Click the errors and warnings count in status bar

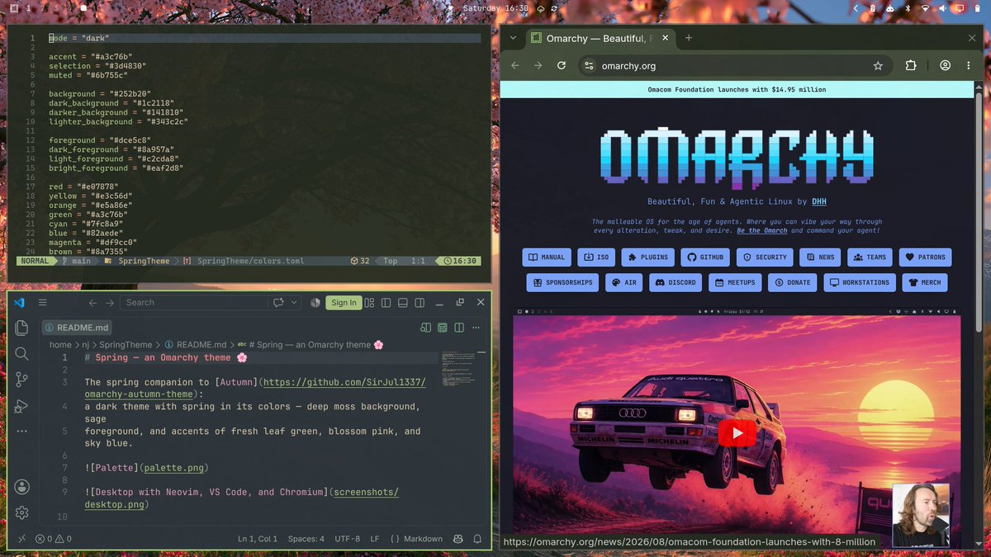[54, 539]
